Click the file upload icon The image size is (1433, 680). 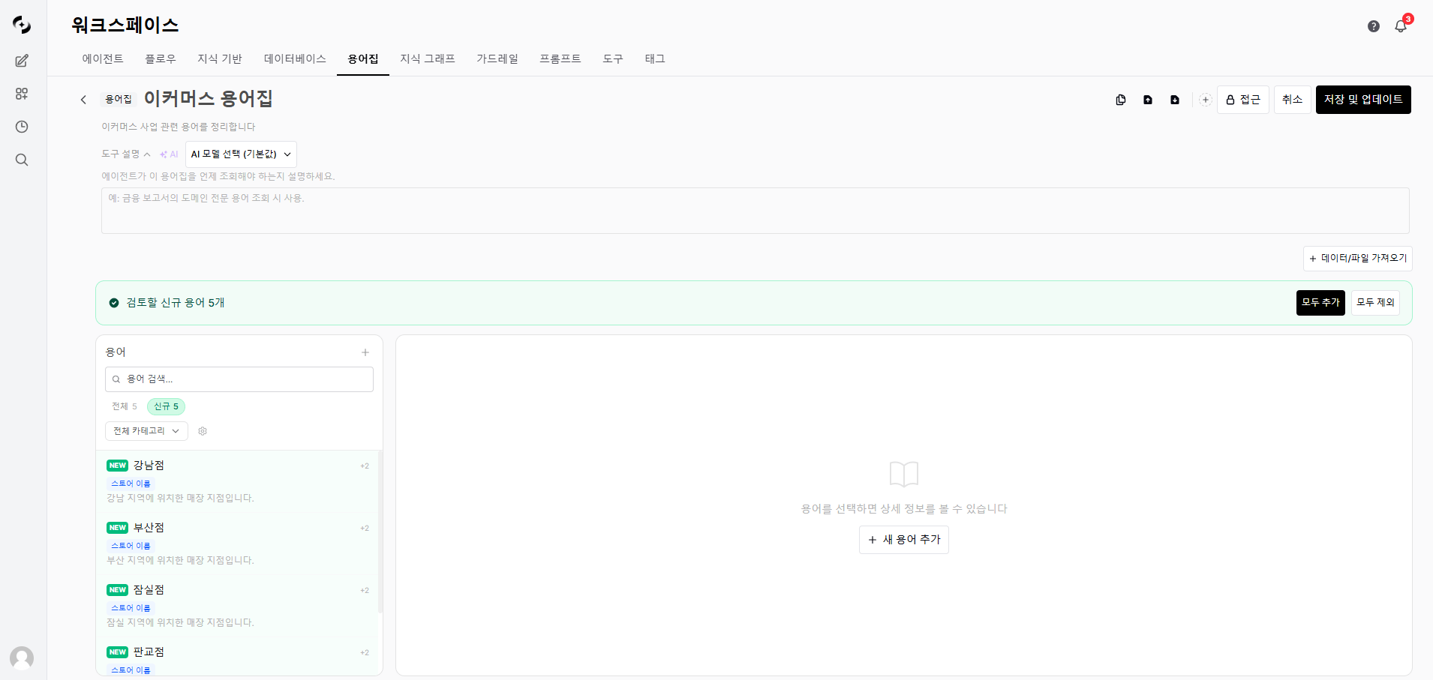[x=1148, y=100]
